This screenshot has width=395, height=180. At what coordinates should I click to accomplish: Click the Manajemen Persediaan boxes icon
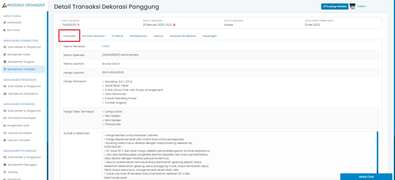click(5, 93)
